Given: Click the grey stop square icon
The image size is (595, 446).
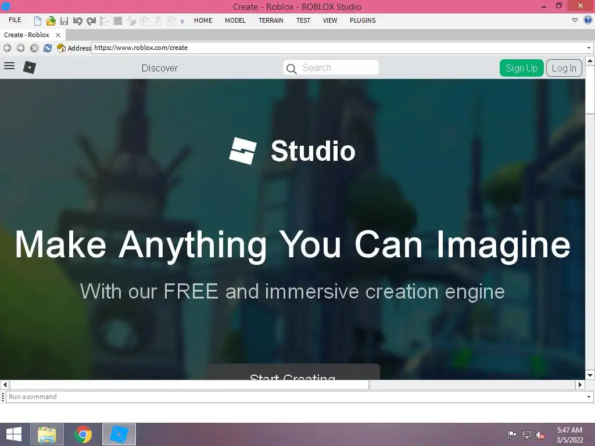Looking at the screenshot, I should [117, 21].
